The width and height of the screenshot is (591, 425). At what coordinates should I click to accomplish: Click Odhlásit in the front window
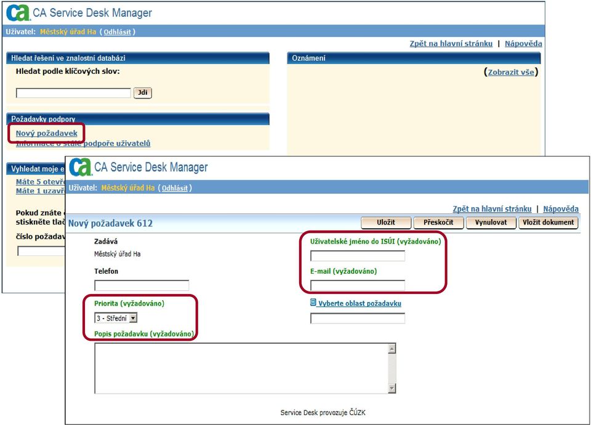[175, 188]
